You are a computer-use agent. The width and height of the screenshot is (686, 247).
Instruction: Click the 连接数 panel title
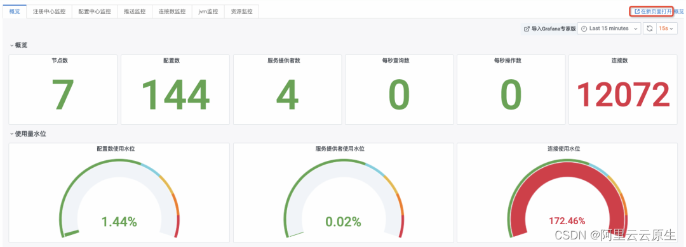(619, 60)
